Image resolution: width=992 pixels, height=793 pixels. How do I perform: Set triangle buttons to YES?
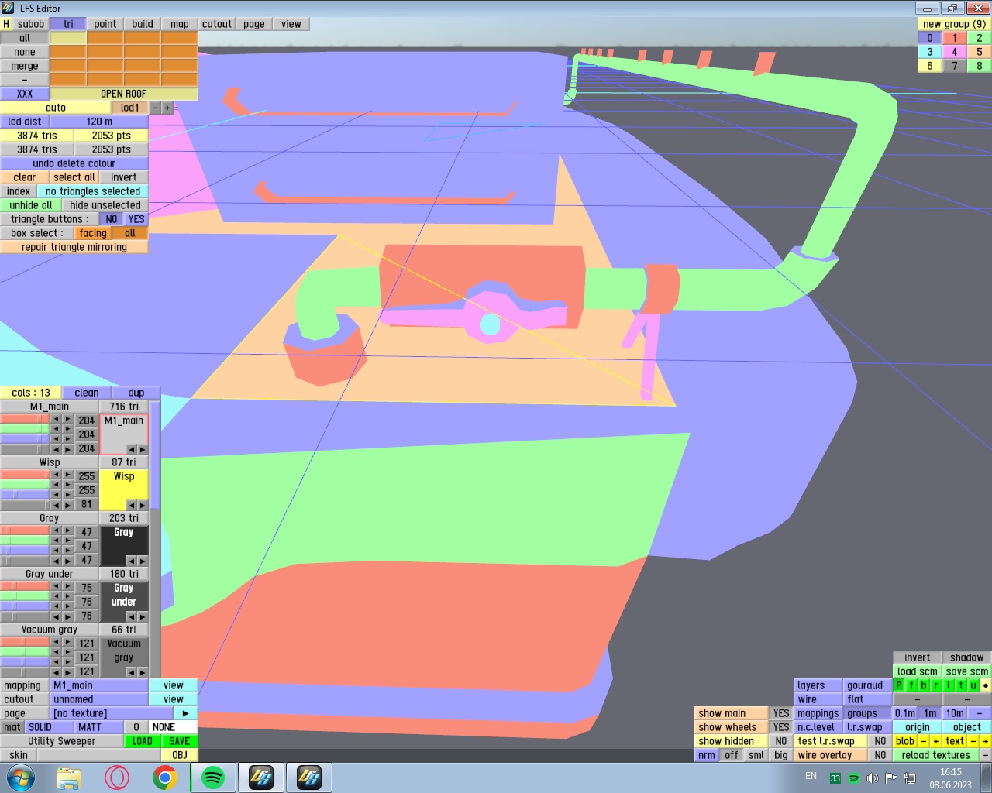[x=136, y=219]
